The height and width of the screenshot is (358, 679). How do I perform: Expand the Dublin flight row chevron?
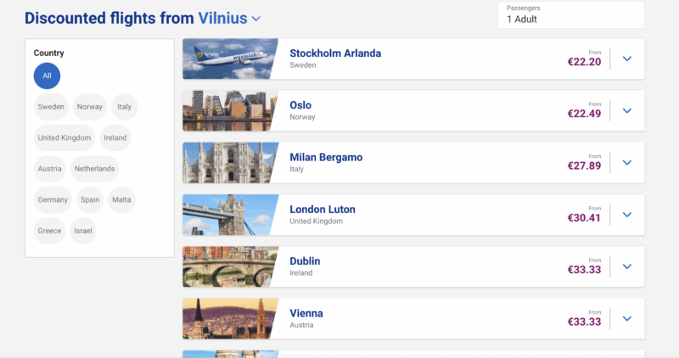point(627,266)
